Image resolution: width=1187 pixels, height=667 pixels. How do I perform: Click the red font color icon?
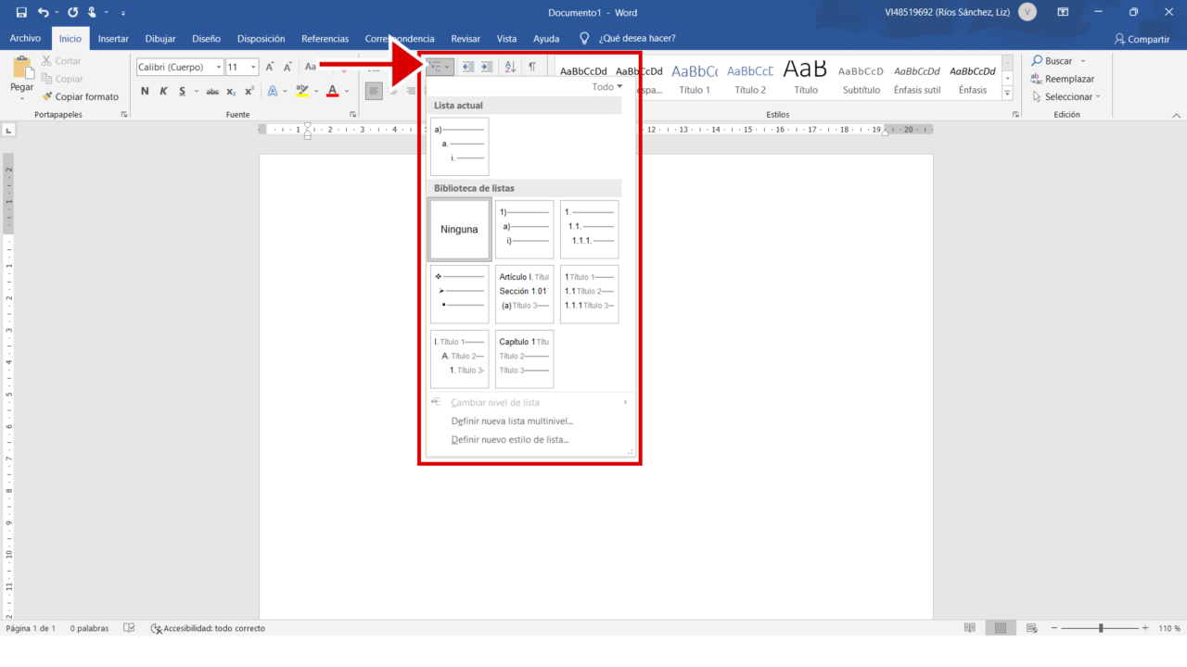coord(332,91)
